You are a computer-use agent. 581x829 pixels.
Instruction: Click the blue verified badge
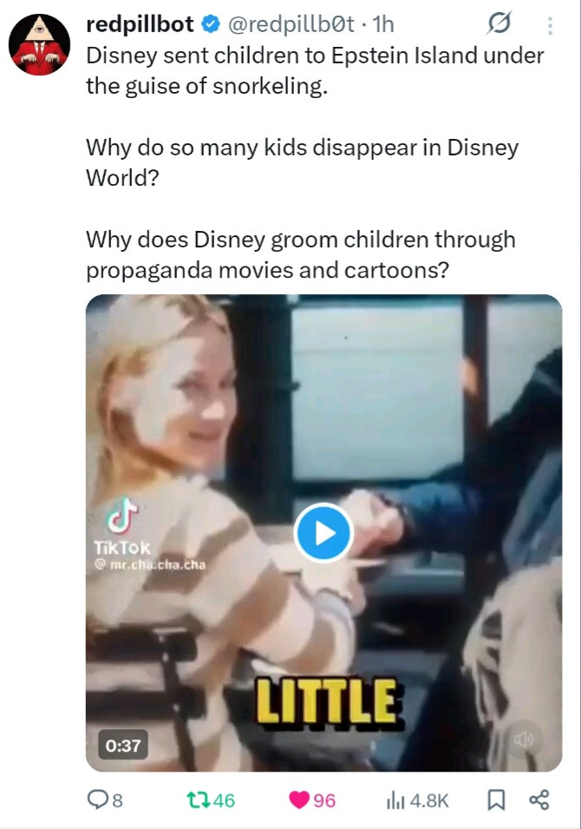[x=212, y=24]
